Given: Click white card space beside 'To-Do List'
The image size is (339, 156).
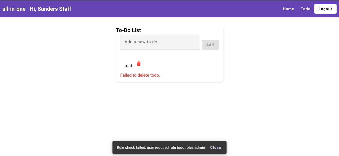Looking at the screenshot, I should (x=182, y=30).
